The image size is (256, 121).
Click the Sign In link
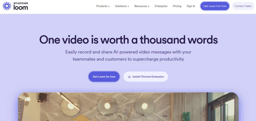(x=191, y=6)
